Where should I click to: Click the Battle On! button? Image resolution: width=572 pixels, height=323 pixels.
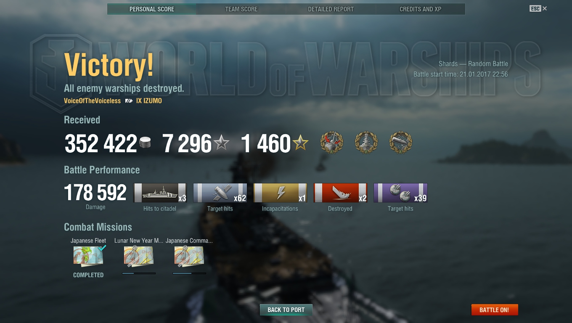494,310
